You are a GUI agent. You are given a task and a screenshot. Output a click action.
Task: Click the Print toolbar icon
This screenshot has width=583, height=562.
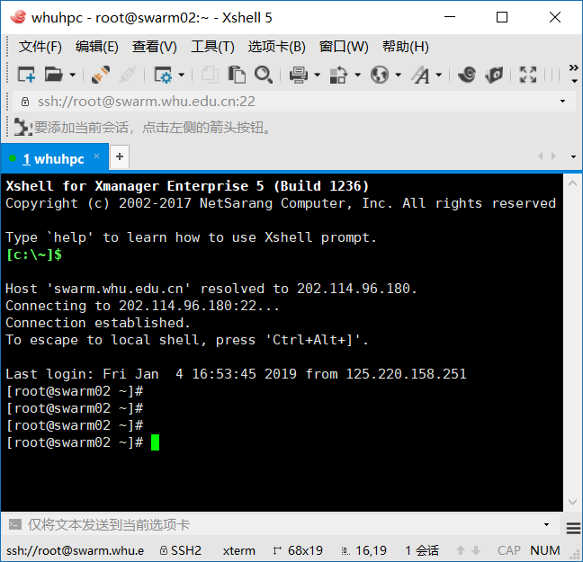pyautogui.click(x=299, y=75)
